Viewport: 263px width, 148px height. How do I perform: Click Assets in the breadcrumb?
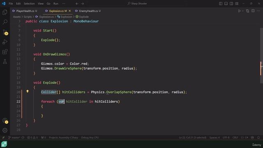point(17,17)
